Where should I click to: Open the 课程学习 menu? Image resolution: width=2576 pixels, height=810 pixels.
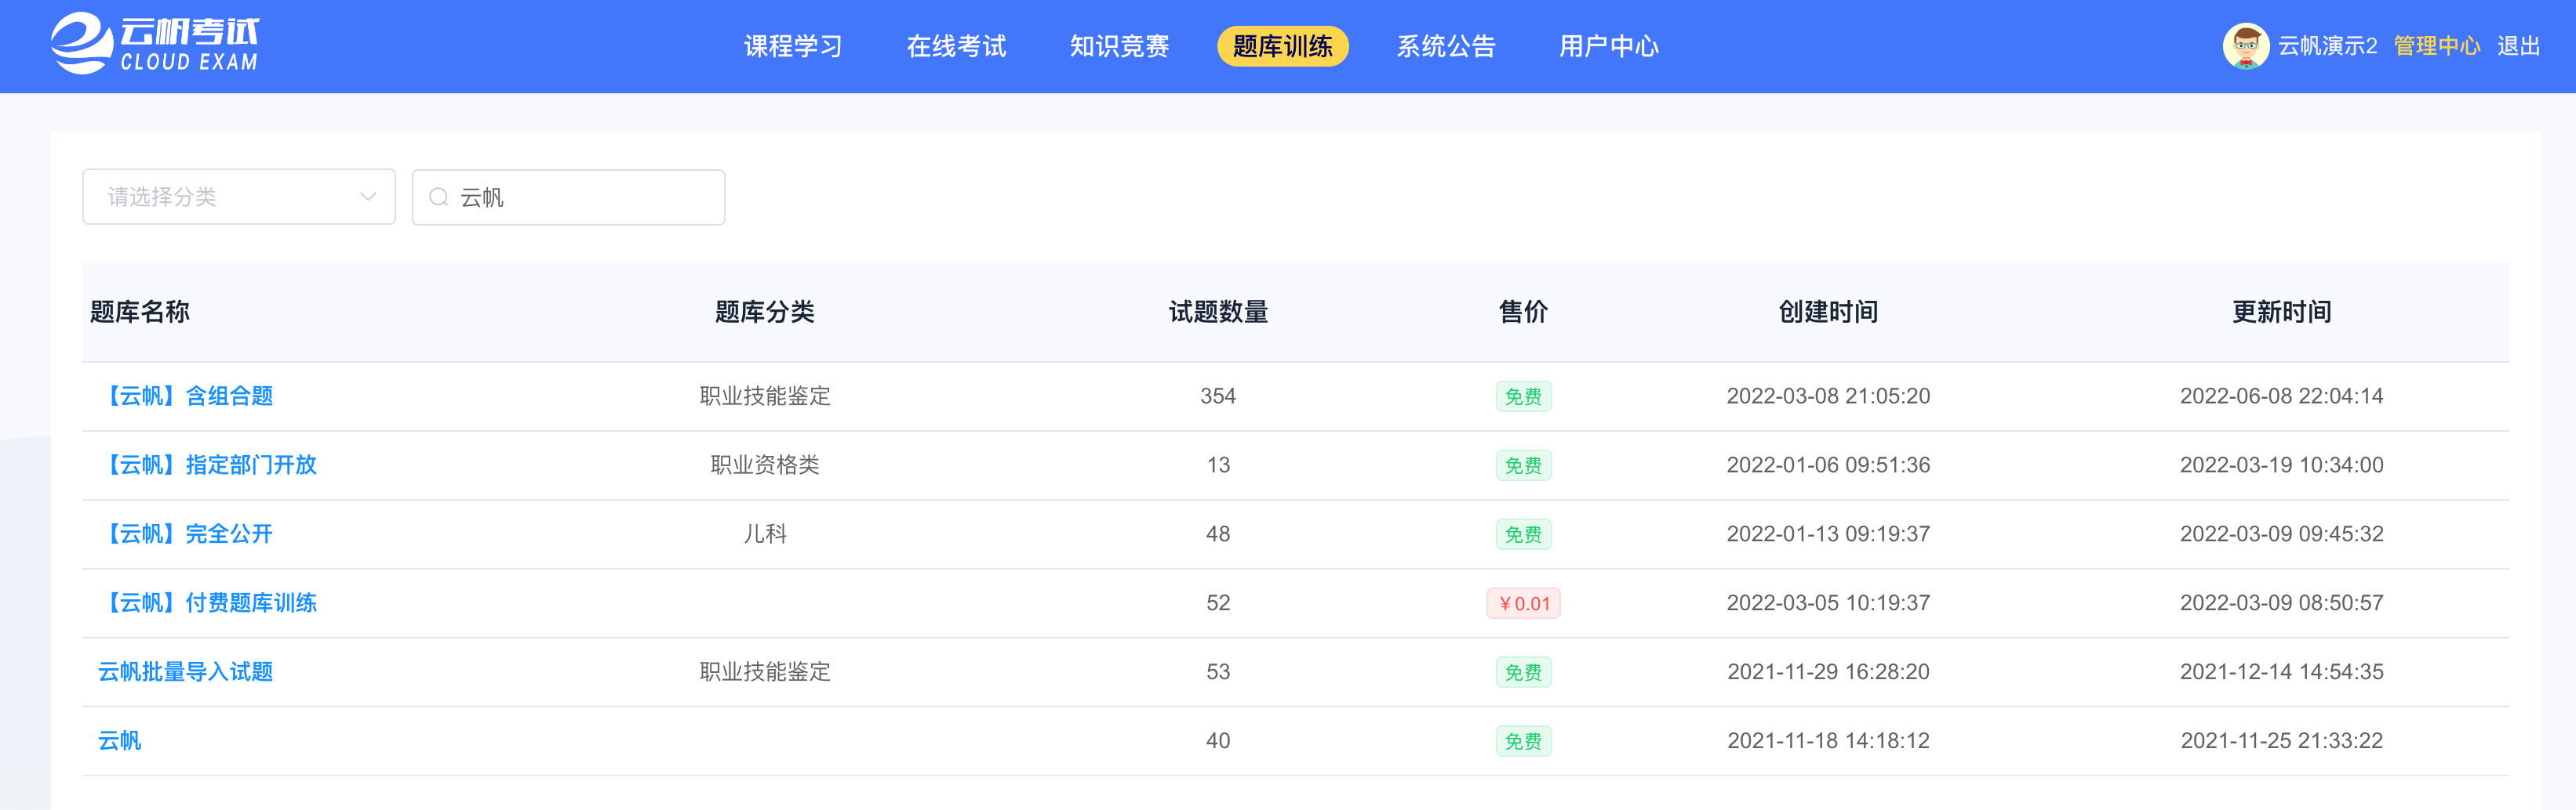click(x=793, y=46)
